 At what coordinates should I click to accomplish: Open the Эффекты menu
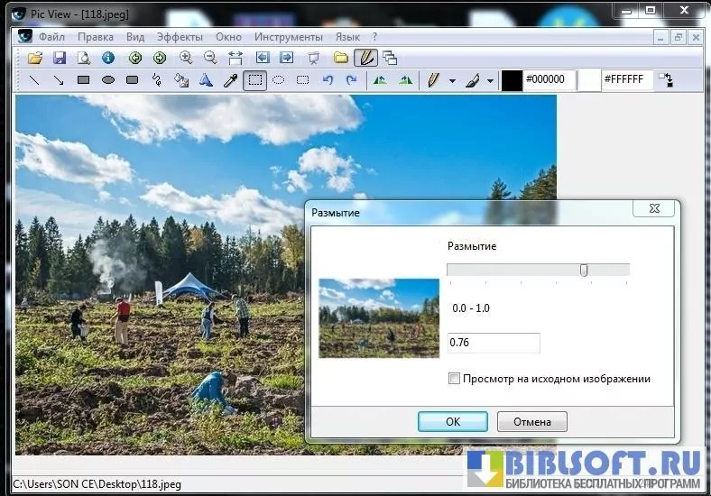point(180,37)
